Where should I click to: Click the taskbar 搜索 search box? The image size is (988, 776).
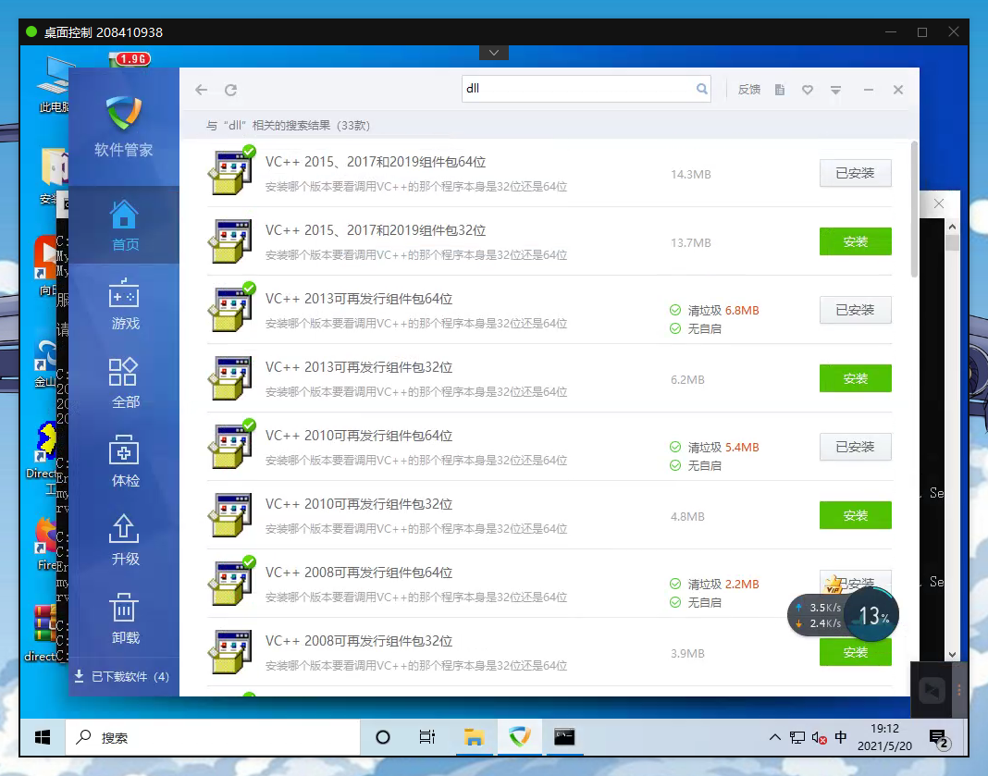[x=213, y=737]
